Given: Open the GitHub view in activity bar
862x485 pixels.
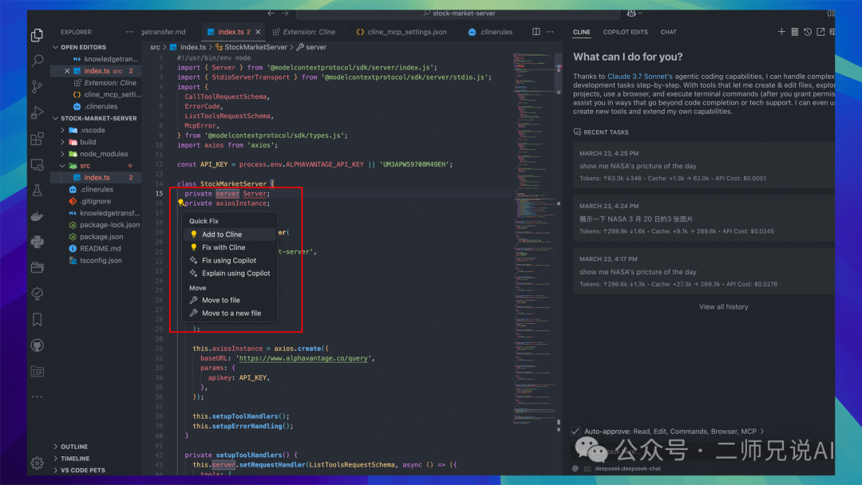Looking at the screenshot, I should (x=37, y=345).
